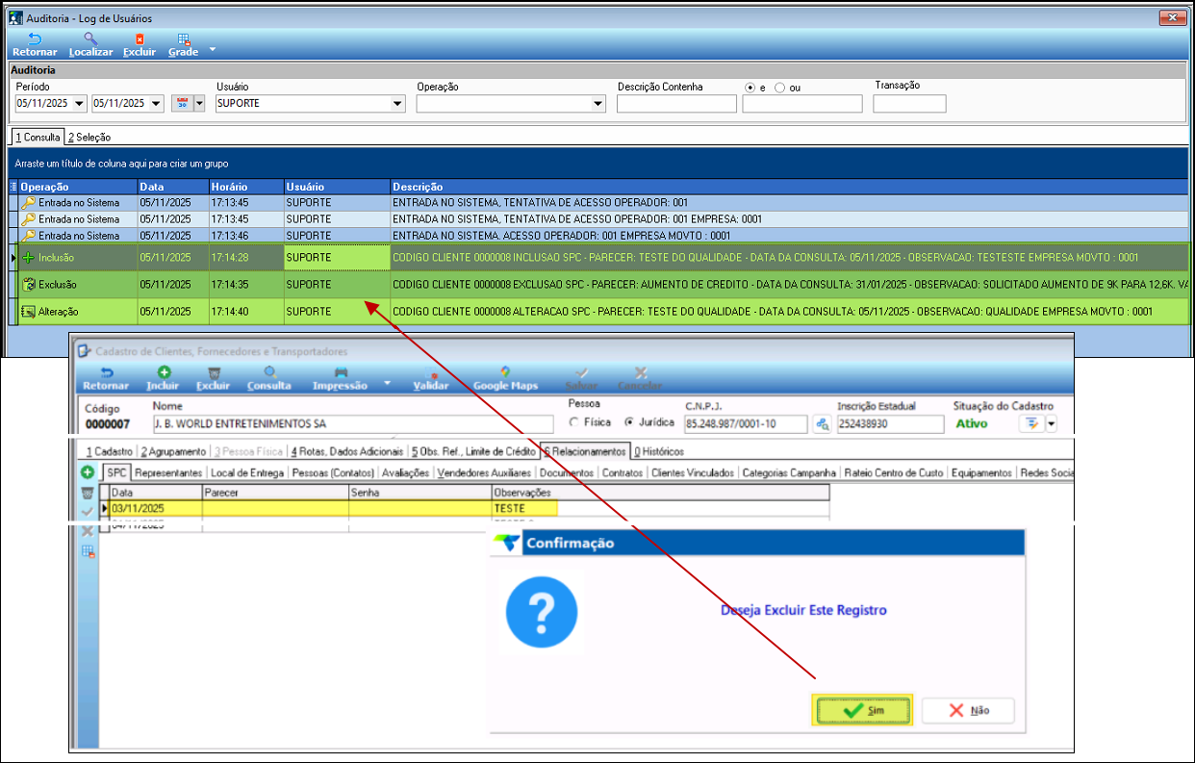Click the CNPJ lookup icon
1195x763 pixels.
821,424
